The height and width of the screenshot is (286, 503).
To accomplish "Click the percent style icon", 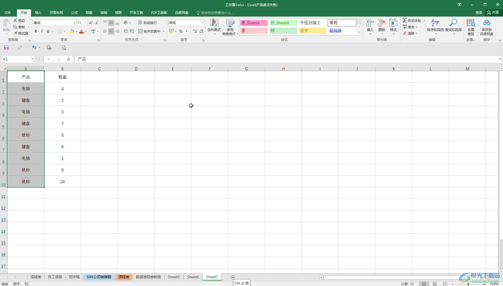I will coord(181,31).
